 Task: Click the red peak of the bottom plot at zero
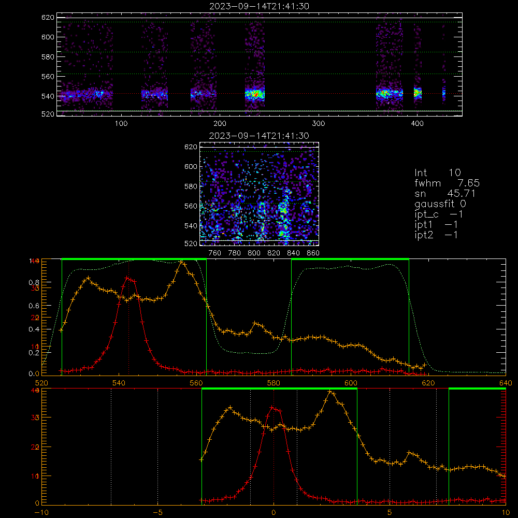272,408
